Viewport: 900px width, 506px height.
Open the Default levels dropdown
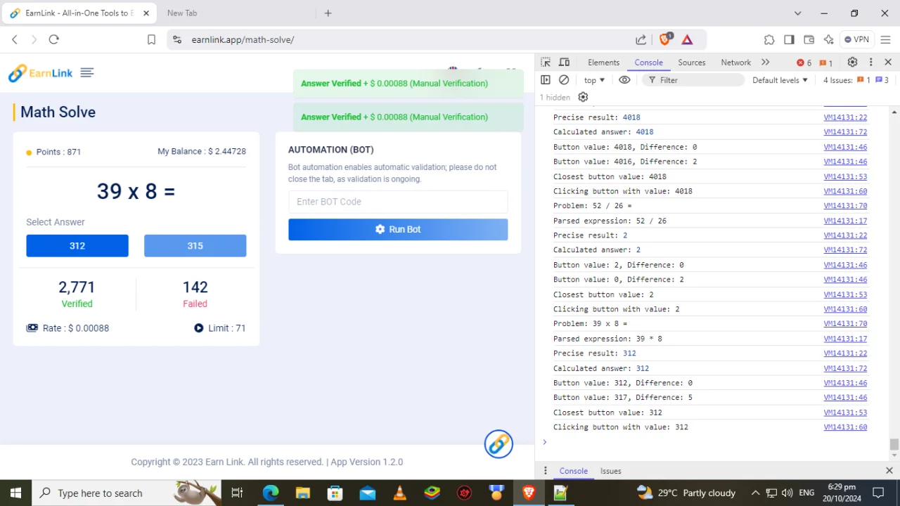pyautogui.click(x=780, y=80)
